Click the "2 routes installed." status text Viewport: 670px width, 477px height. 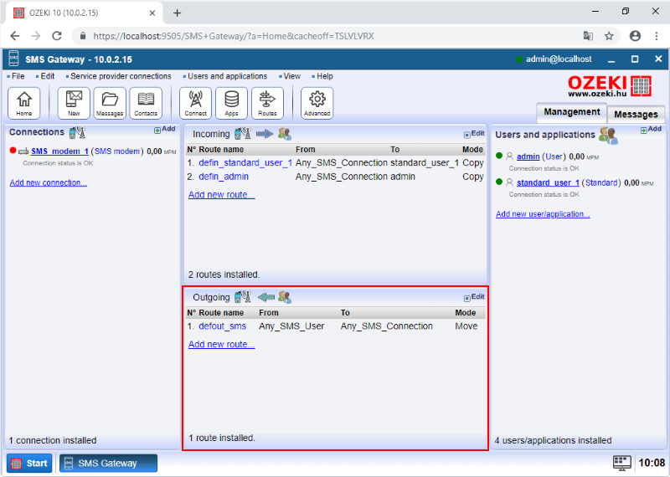point(224,274)
